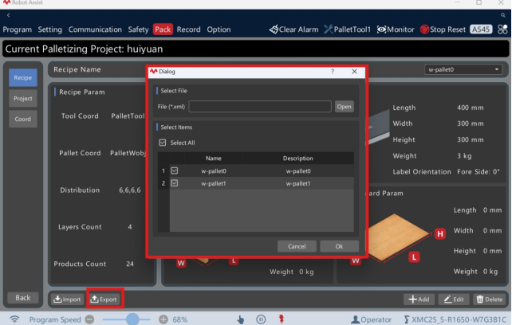This screenshot has height=325, width=512.
Task: Select the w-pallet1 name cell
Action: coord(214,183)
